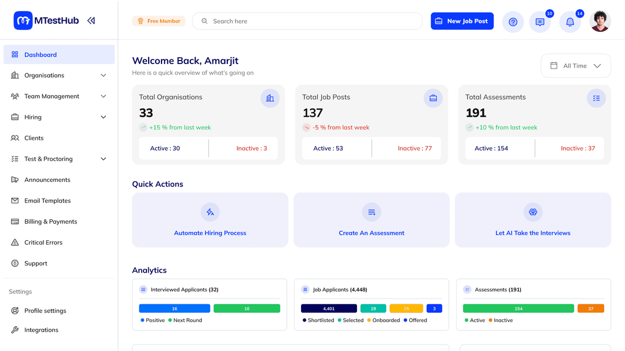Click the New Job Post button
Image resolution: width=625 pixels, height=351 pixels.
462,21
